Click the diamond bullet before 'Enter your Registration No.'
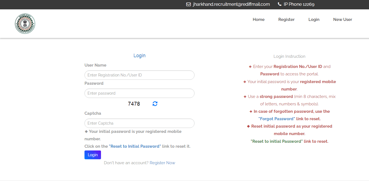 tap(250, 67)
